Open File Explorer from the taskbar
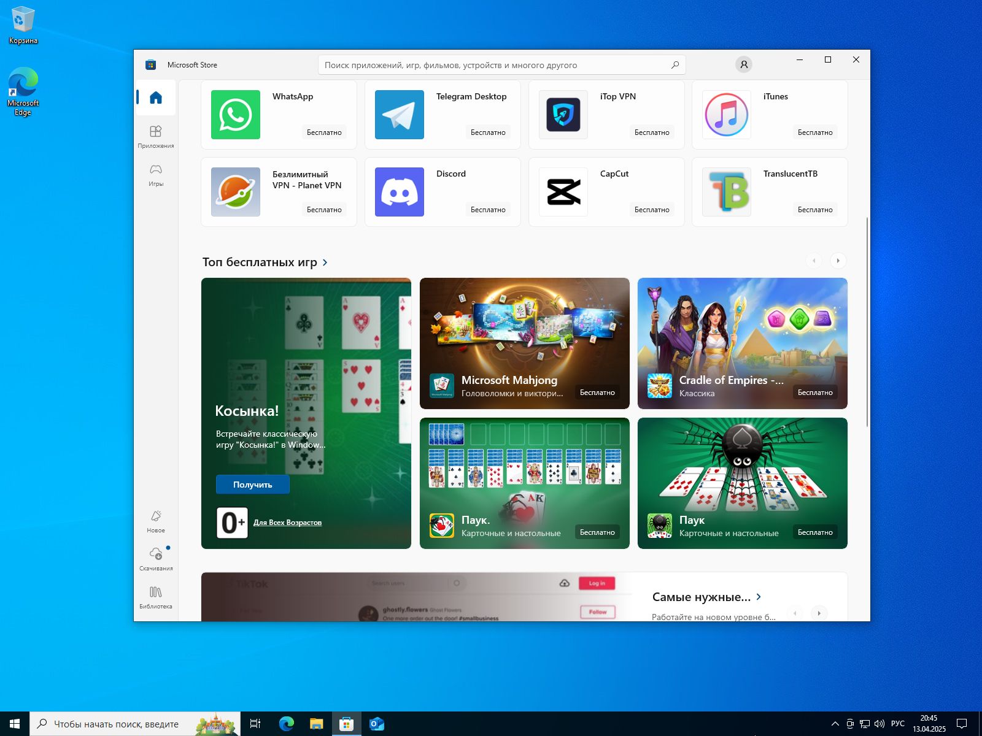This screenshot has width=982, height=736. (x=316, y=724)
